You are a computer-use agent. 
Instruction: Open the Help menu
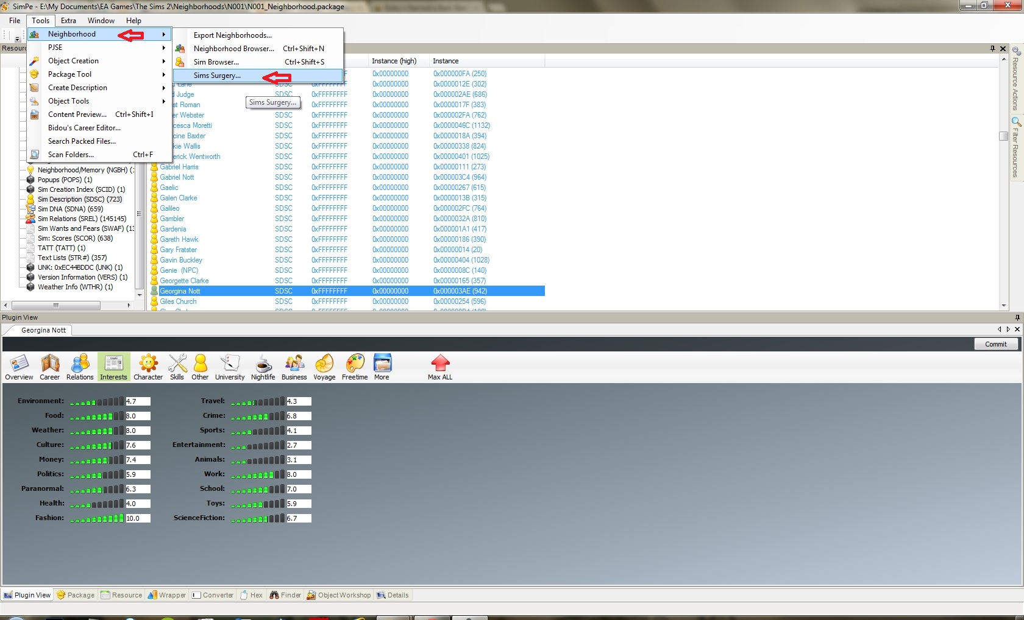point(133,21)
